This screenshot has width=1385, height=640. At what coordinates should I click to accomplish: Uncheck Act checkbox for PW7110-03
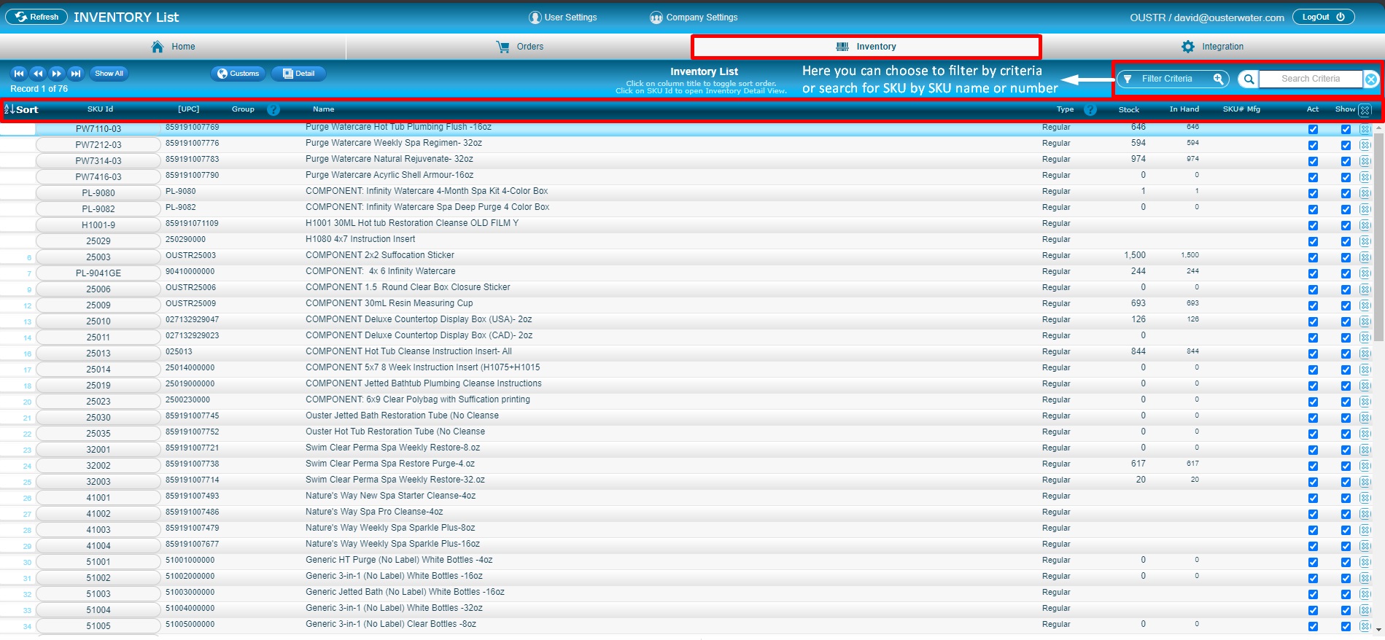coord(1313,129)
